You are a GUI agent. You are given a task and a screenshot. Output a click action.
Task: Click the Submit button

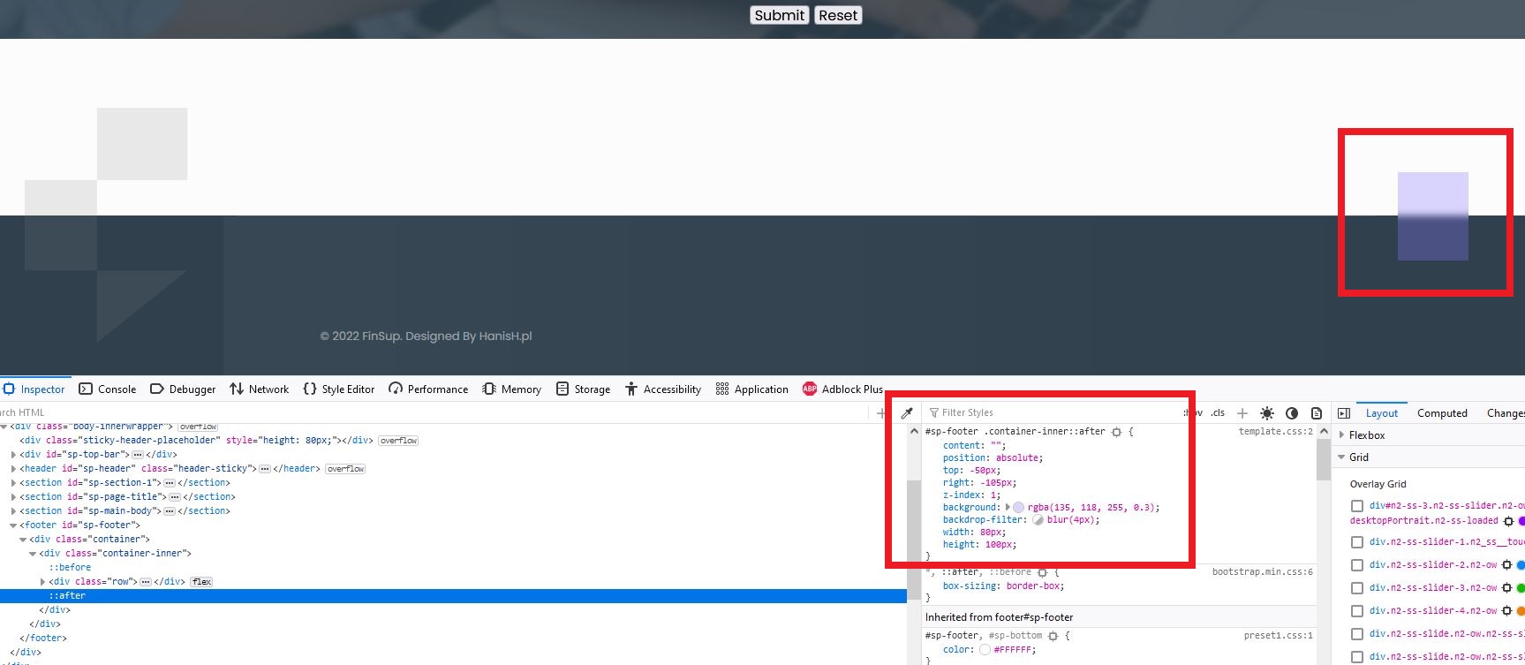click(779, 15)
